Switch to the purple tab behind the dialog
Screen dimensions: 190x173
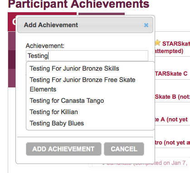(x=102, y=14)
